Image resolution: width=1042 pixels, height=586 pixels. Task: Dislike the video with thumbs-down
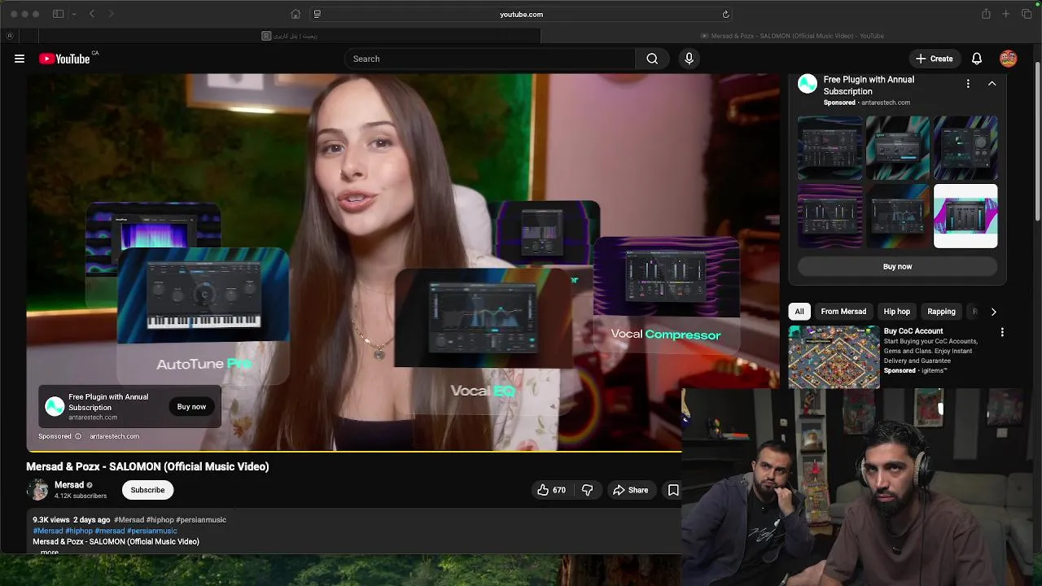(587, 490)
